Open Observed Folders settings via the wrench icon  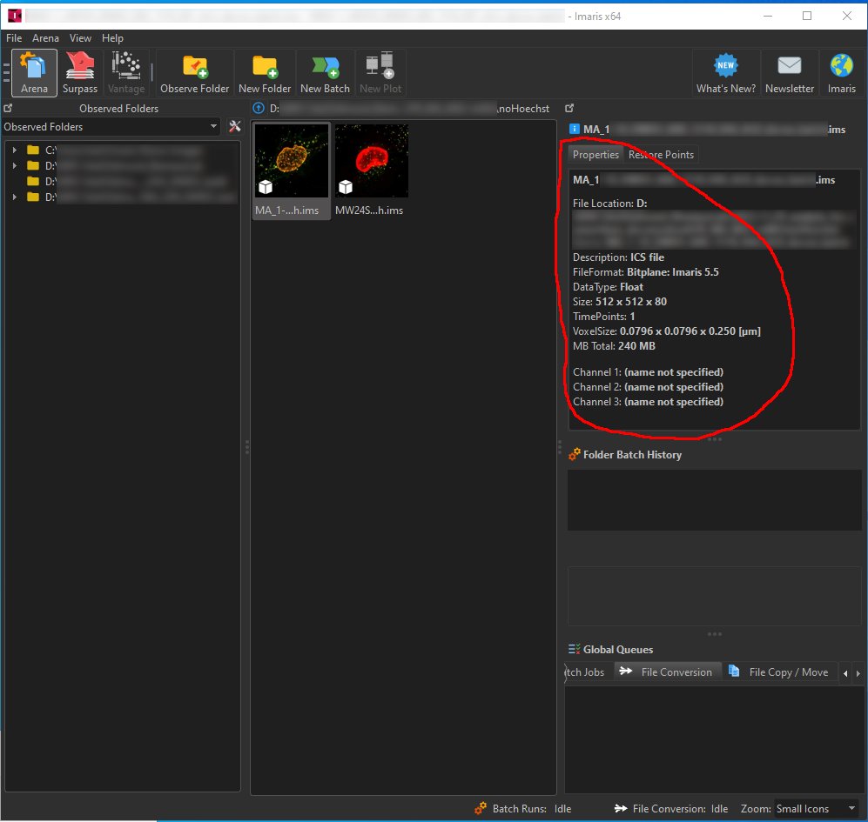click(x=233, y=126)
